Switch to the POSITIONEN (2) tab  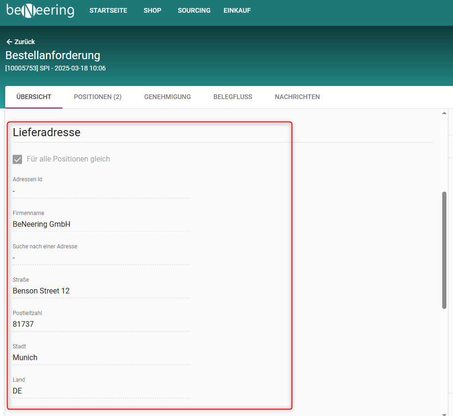coord(98,97)
